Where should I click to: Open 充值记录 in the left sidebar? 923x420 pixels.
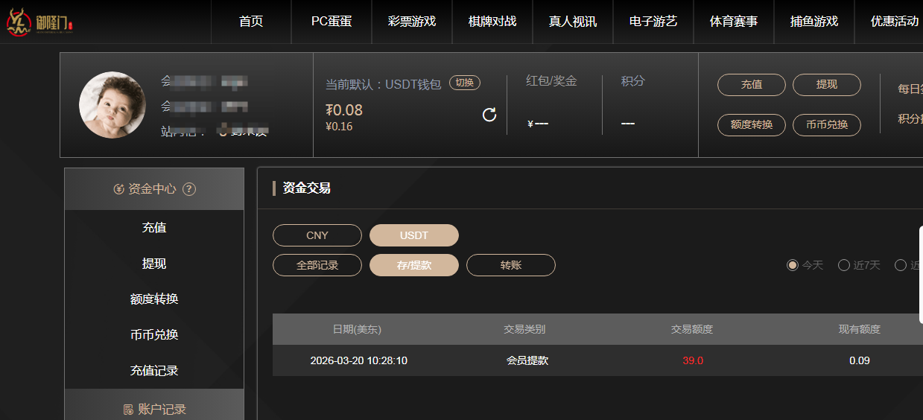(154, 371)
